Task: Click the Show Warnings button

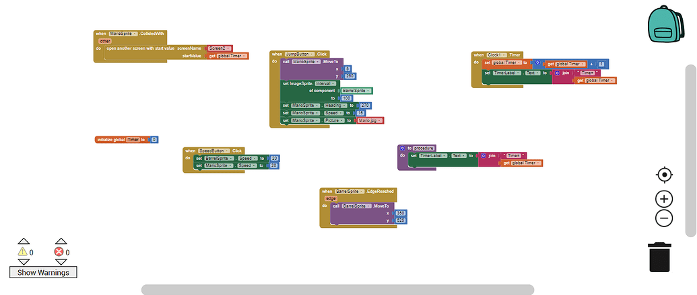Action: pyautogui.click(x=43, y=272)
